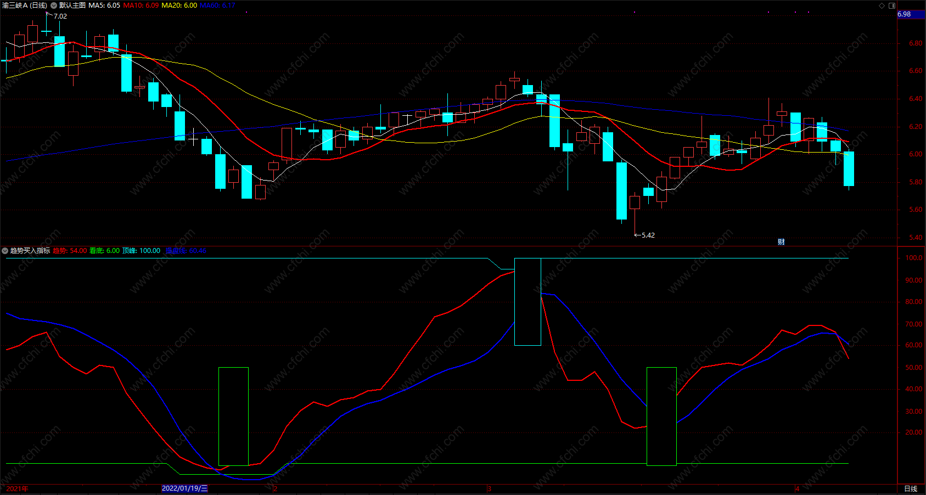Click the MA20: 6.00 label

(179, 5)
